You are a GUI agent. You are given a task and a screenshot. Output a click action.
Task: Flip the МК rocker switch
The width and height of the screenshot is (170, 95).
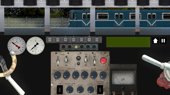[60, 90]
